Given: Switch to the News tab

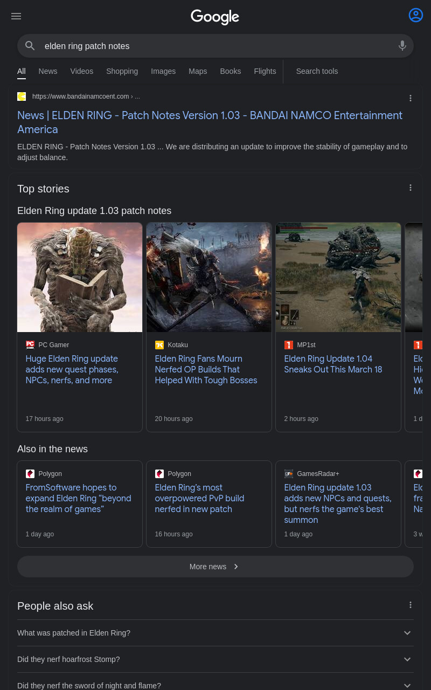Looking at the screenshot, I should tap(48, 71).
